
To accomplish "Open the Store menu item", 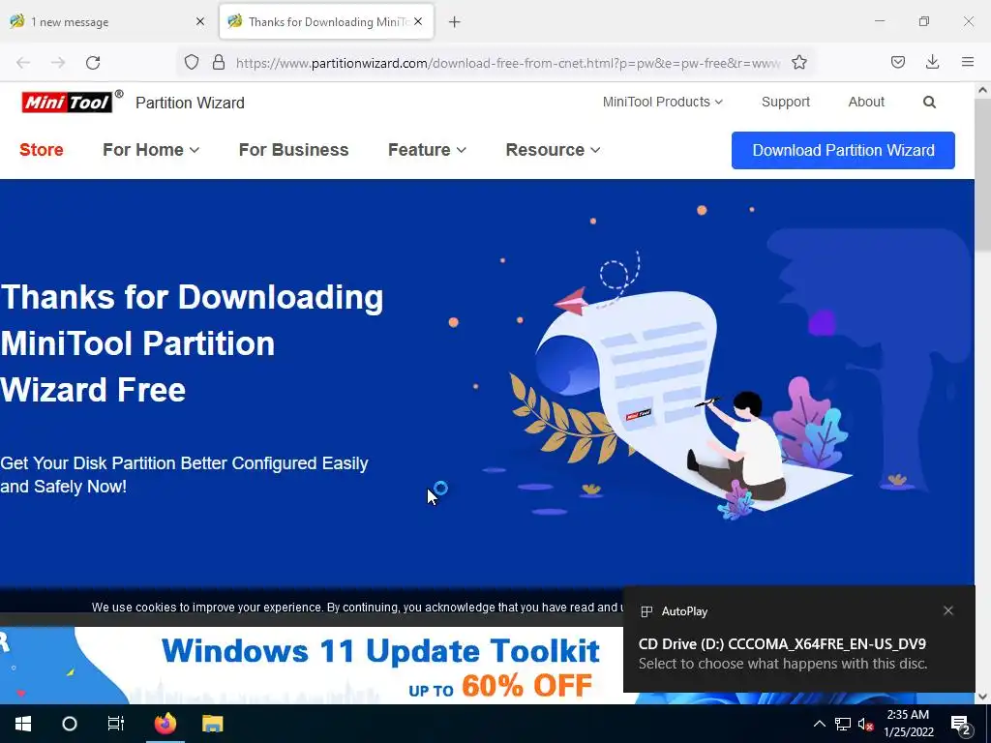I will (41, 150).
